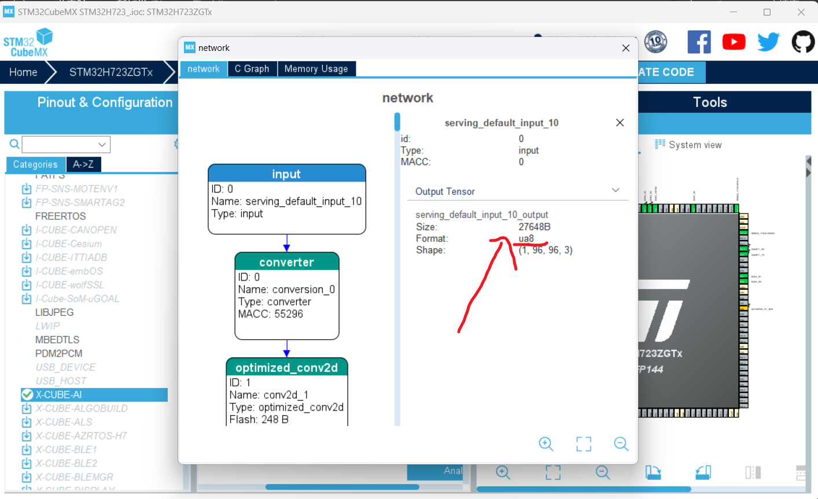Open the STM32CubeMX GitHub page
The image size is (818, 499).
click(x=803, y=42)
